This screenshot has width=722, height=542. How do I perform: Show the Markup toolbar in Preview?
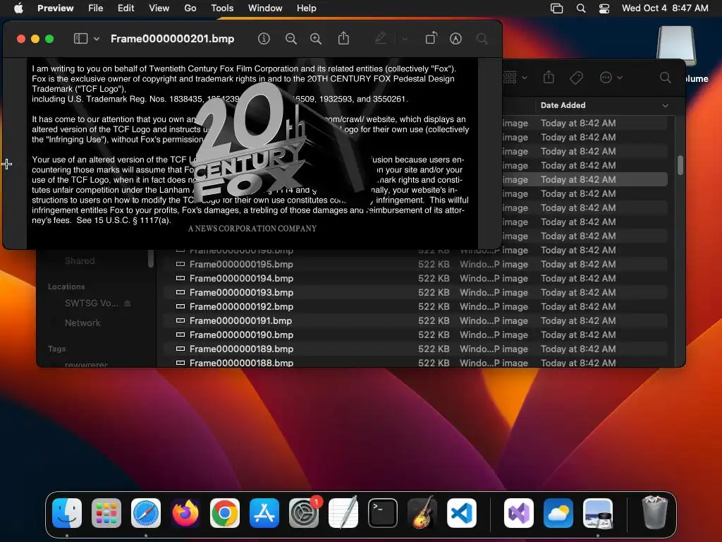pyautogui.click(x=455, y=39)
